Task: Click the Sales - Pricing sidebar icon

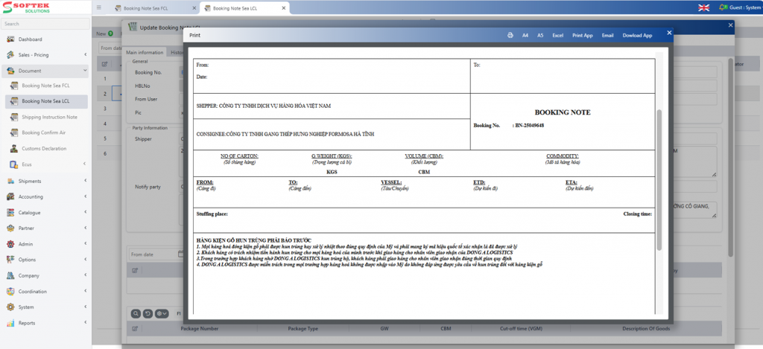Action: pos(10,55)
